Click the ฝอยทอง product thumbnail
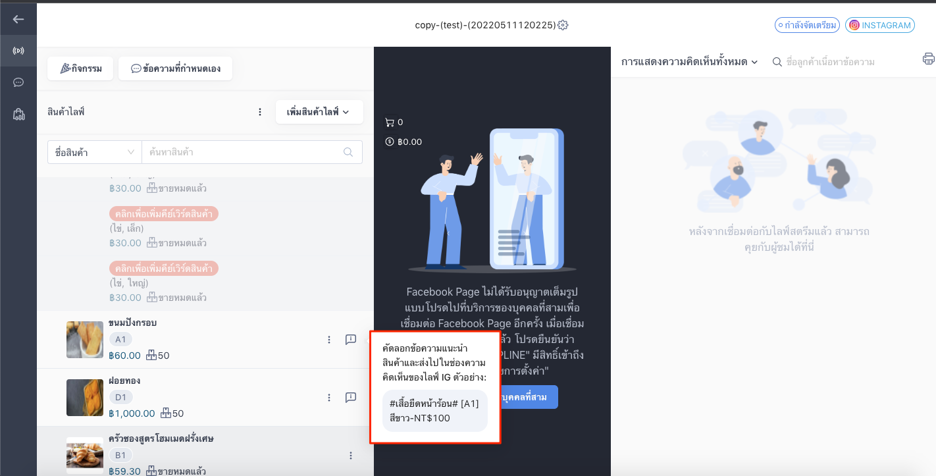 click(85, 398)
